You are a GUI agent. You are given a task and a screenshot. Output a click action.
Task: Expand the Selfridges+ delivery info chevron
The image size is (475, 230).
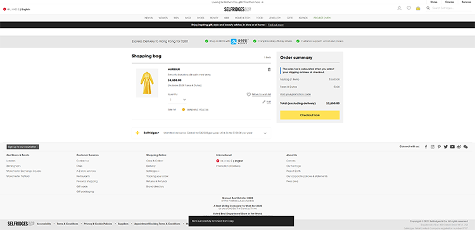point(265,133)
